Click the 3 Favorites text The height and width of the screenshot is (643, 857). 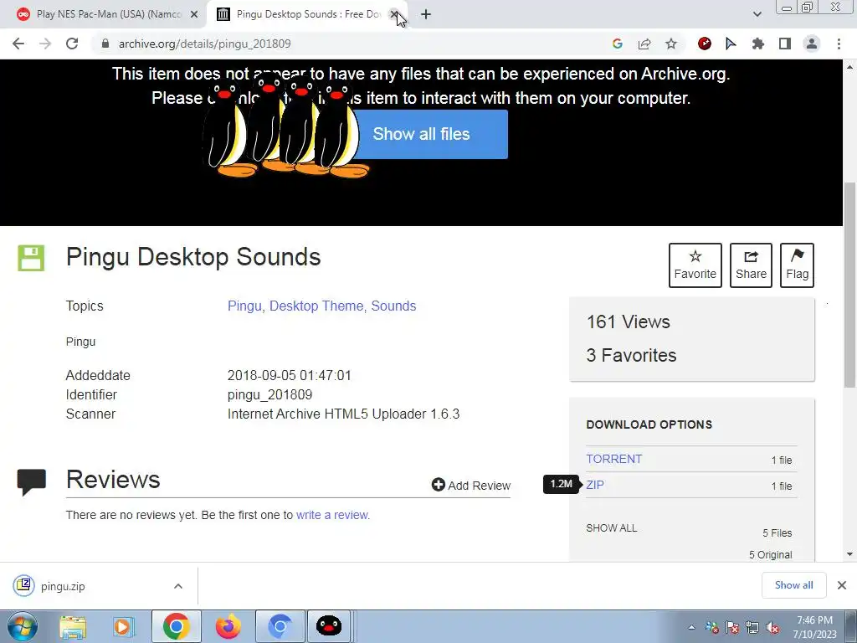(x=631, y=355)
